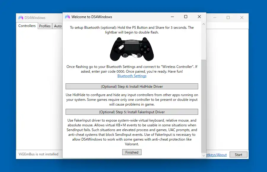
Task: Maximize the background DS4Windows window
Action: [228, 17]
